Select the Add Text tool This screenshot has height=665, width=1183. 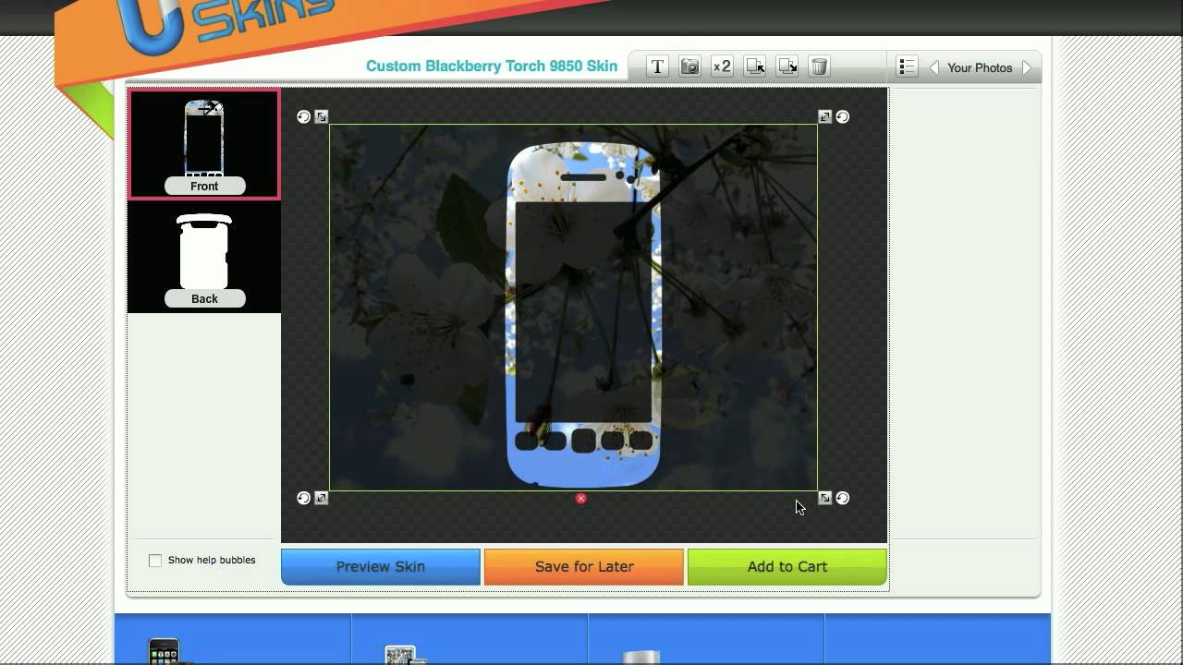point(657,66)
